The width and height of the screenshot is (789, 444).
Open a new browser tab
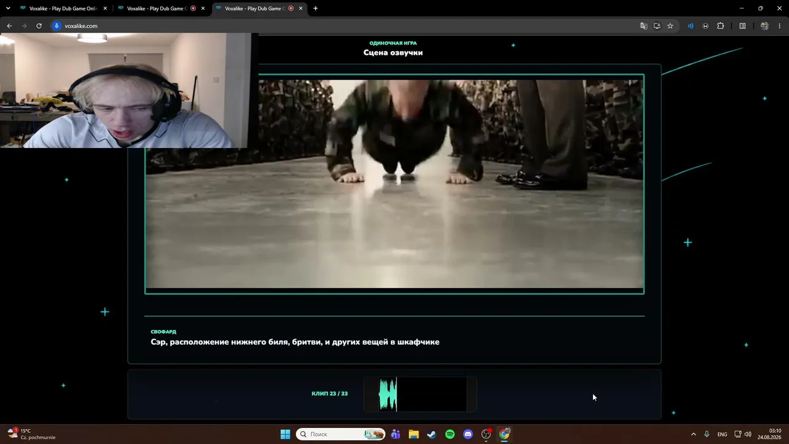click(316, 9)
